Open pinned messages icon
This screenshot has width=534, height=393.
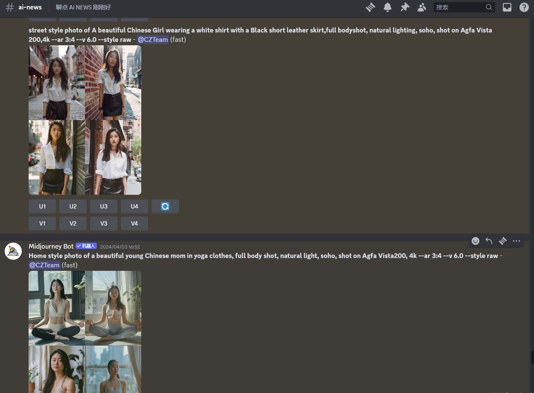click(404, 7)
